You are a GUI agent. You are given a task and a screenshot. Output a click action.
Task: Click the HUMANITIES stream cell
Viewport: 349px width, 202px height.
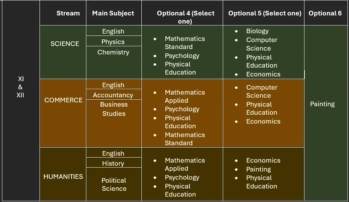click(x=63, y=177)
